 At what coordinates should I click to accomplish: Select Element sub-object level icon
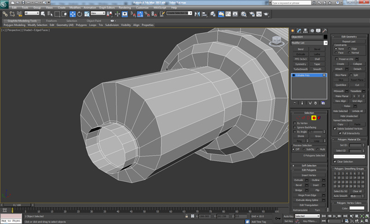point(319,118)
